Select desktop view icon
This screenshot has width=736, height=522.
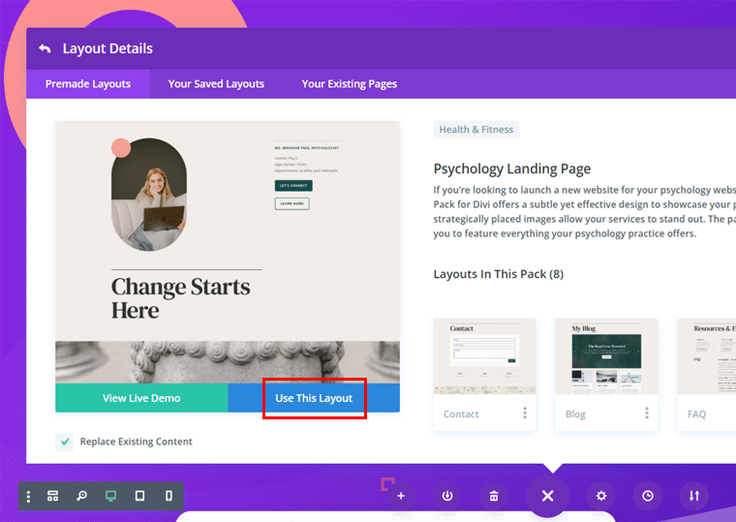(110, 496)
